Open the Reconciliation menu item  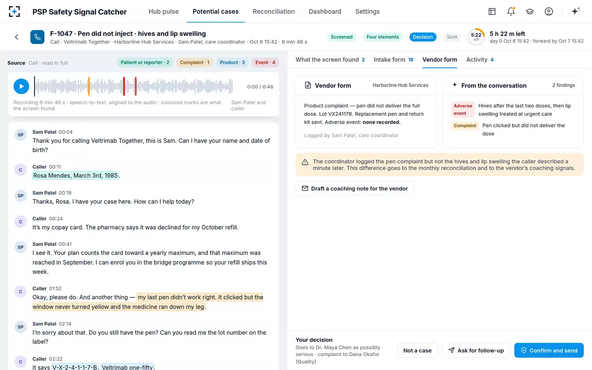click(274, 12)
